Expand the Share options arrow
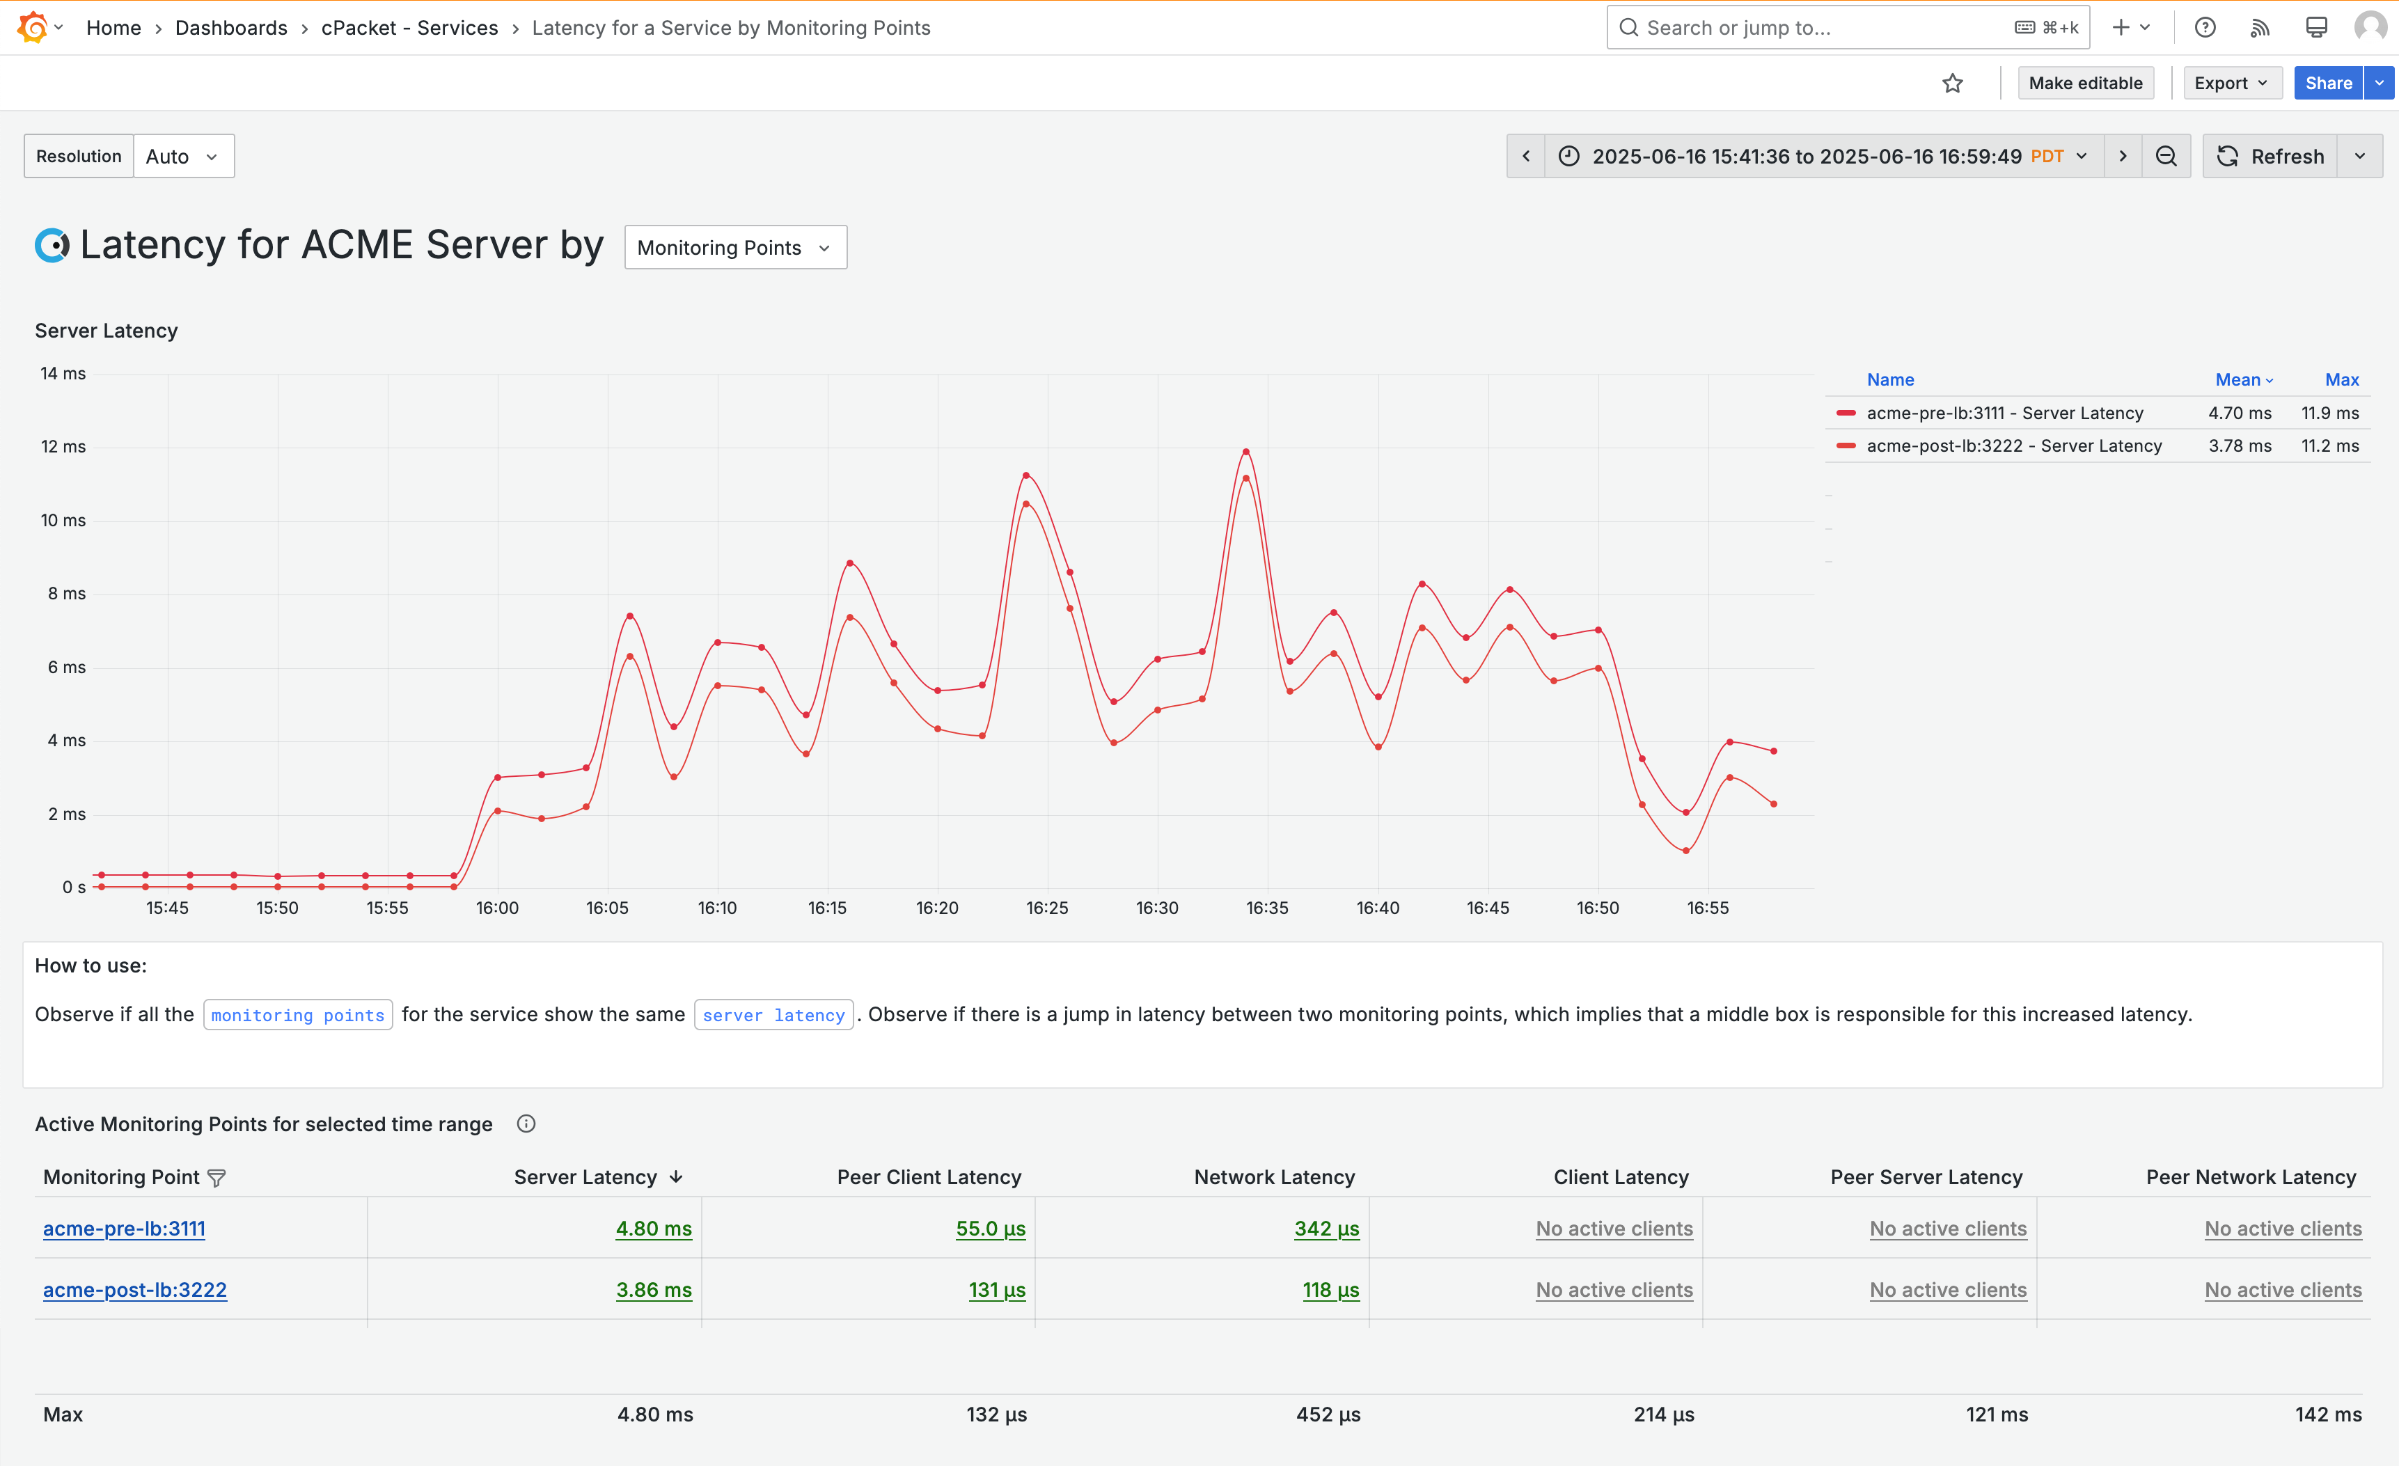 [x=2380, y=84]
